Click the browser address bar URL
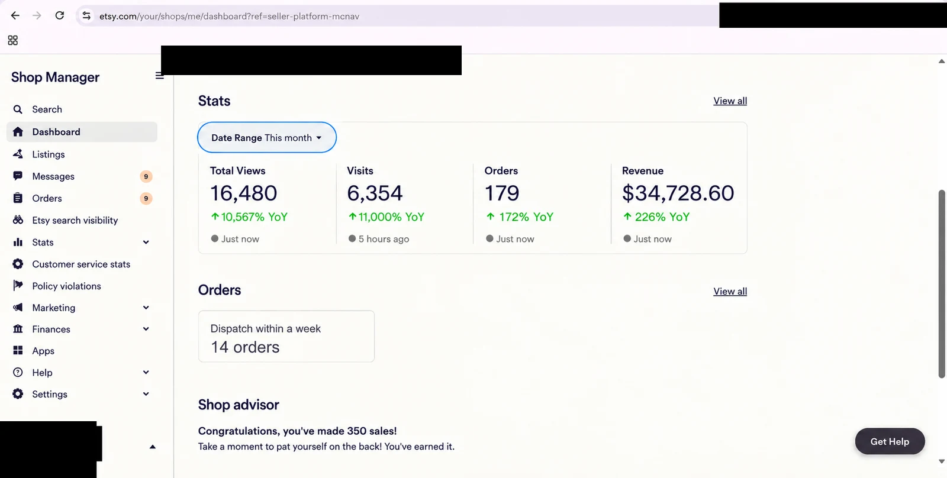This screenshot has width=947, height=478. point(229,16)
